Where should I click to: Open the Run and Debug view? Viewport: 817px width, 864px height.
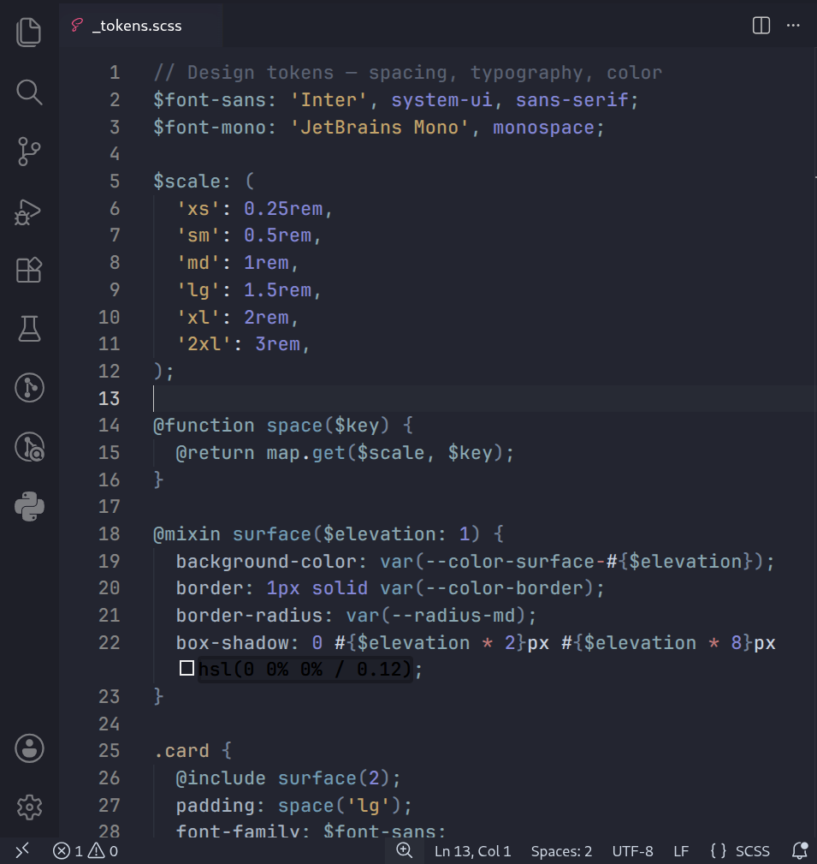tap(28, 212)
